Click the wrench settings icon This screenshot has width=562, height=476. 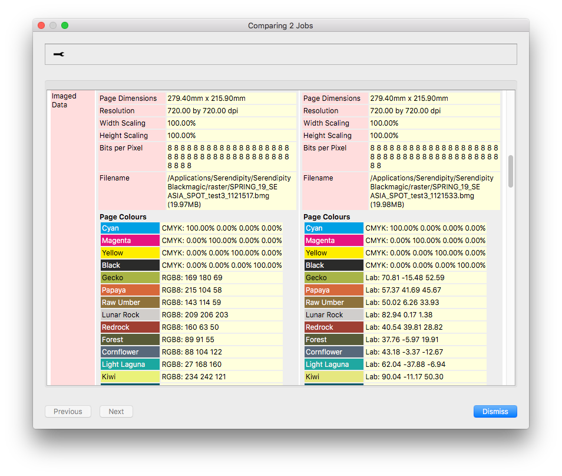(x=59, y=54)
